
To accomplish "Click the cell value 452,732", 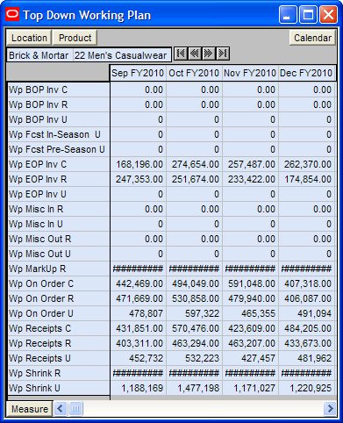I will coord(139,358).
